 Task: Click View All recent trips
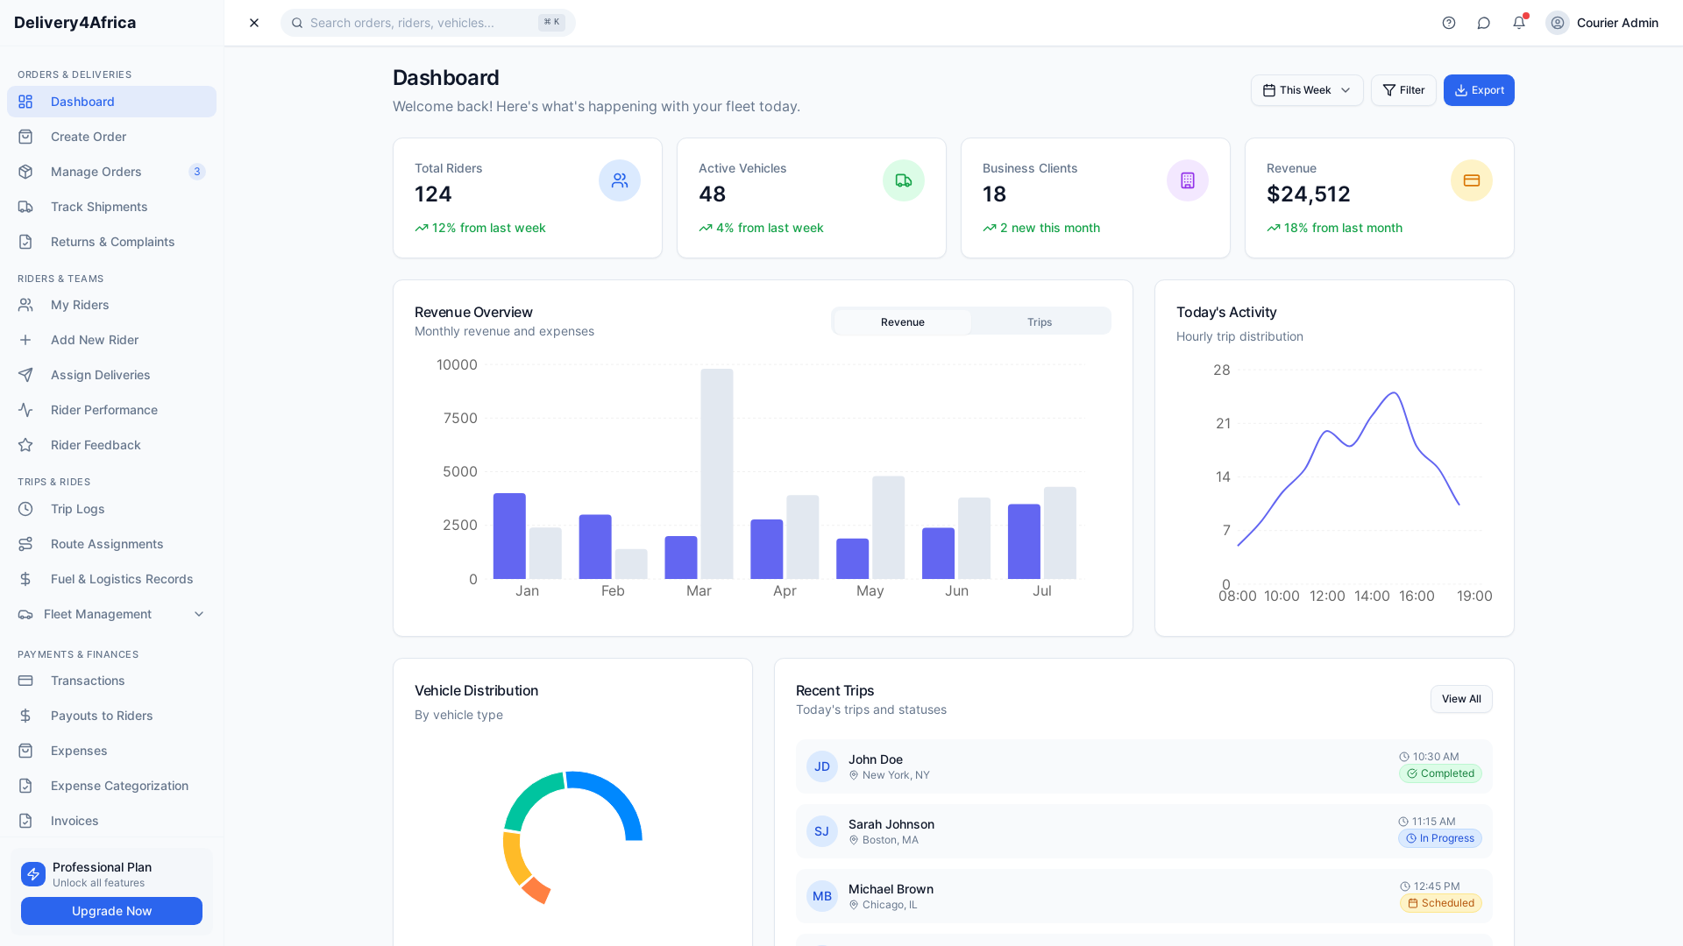coord(1461,699)
